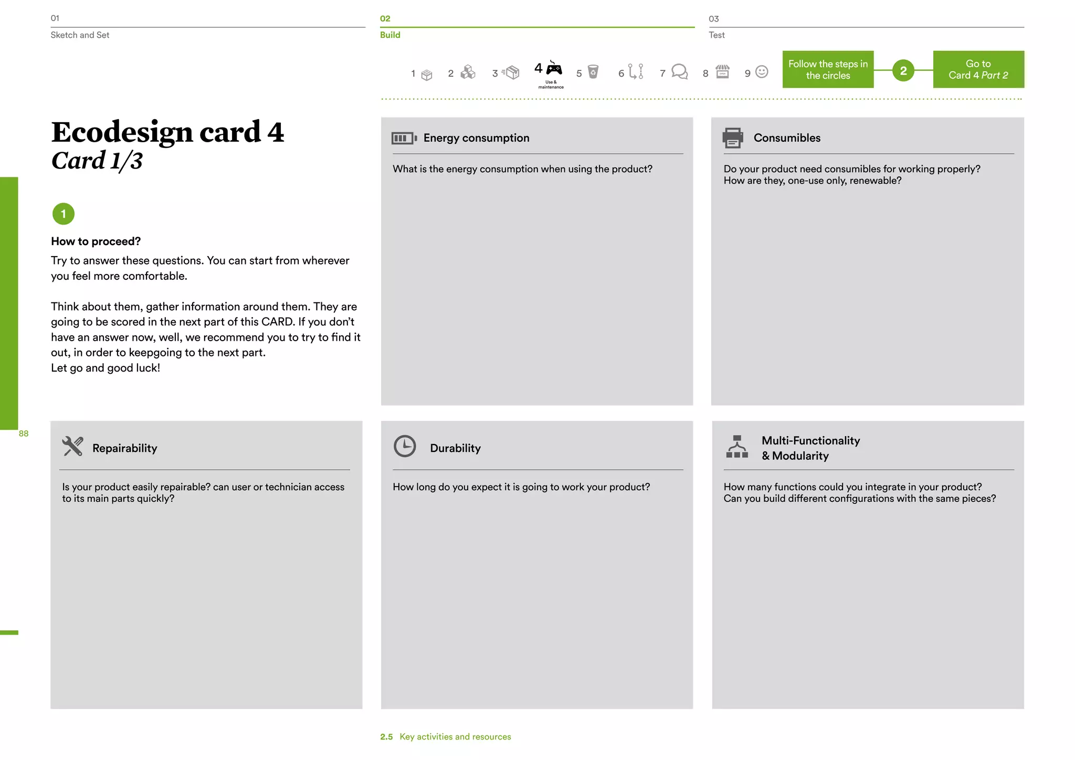Select the hierarchy icon for Multi-Functionality & Modularity
Viewport: 1075px width, 760px height.
tap(737, 447)
